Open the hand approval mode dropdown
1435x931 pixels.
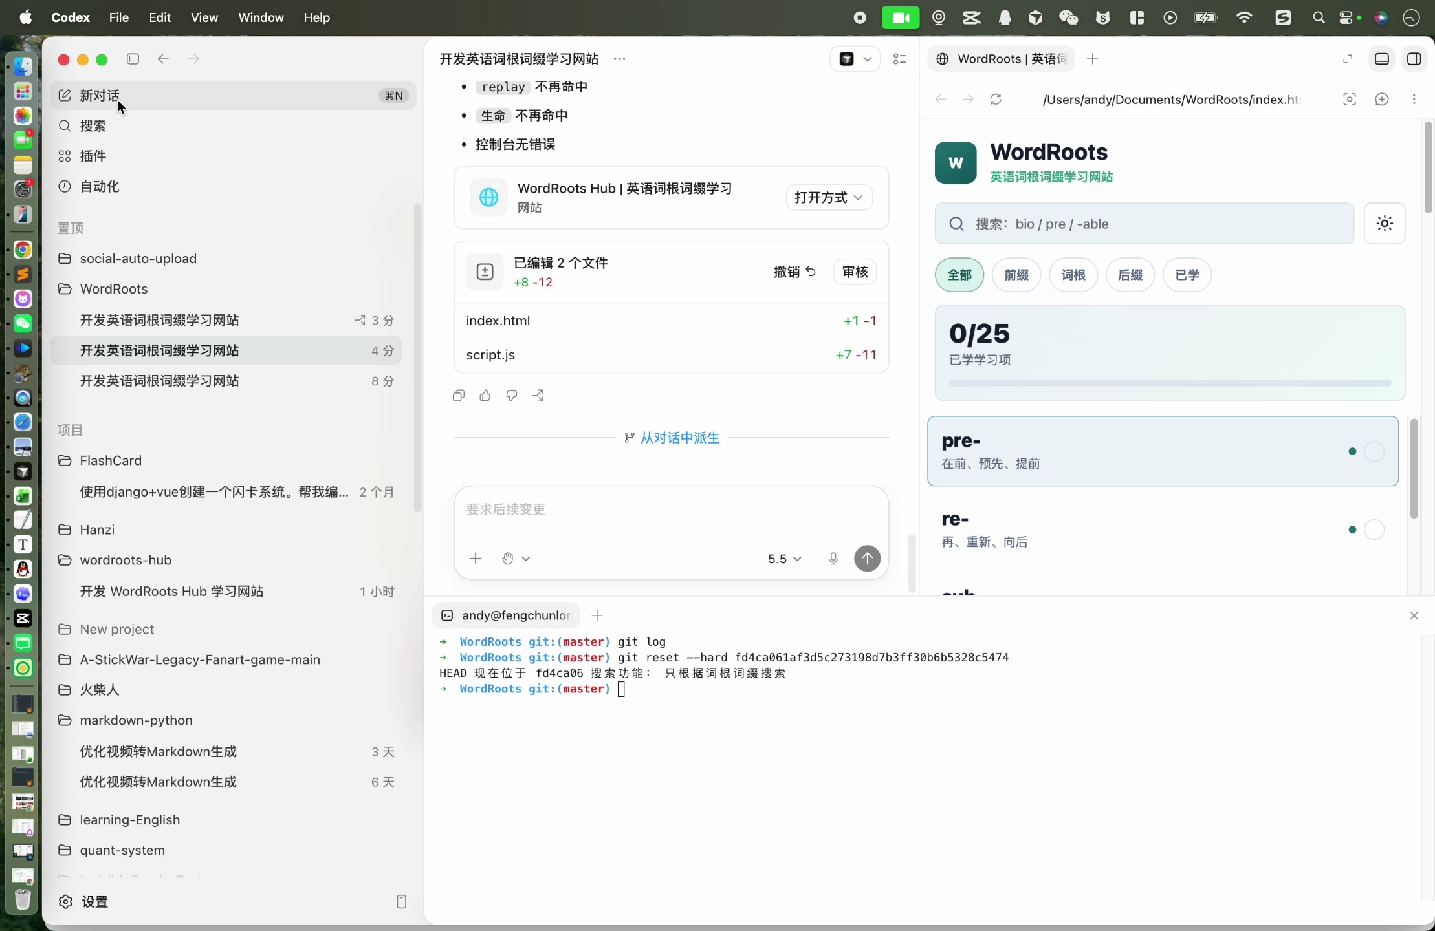click(516, 559)
